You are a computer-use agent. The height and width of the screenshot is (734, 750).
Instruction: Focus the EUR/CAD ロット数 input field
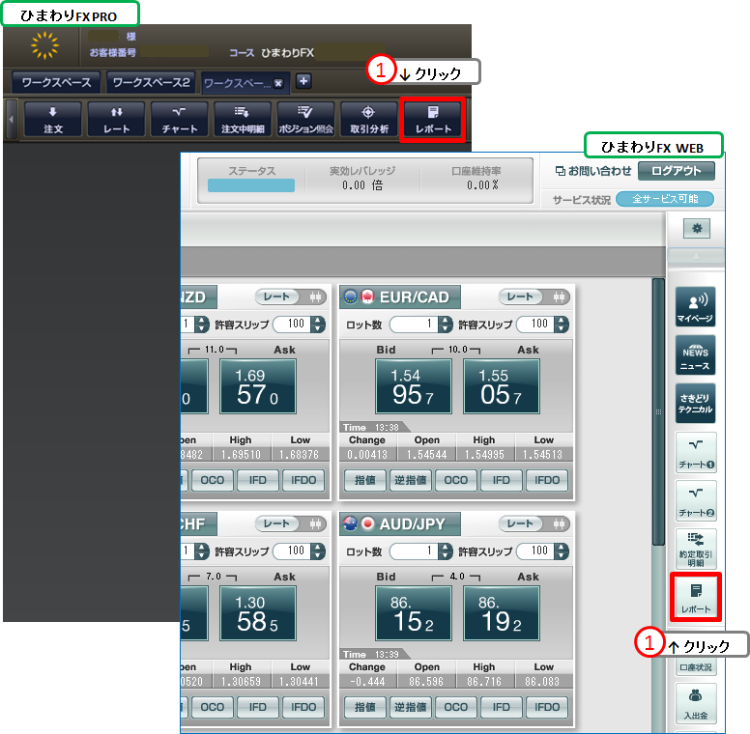coord(415,325)
